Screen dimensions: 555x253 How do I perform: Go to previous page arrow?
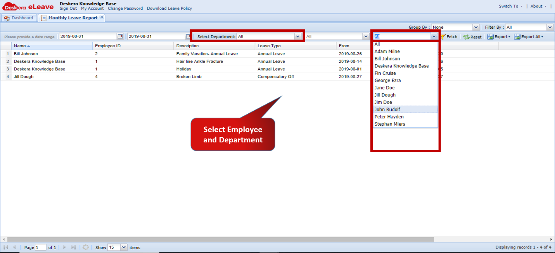[x=14, y=247]
